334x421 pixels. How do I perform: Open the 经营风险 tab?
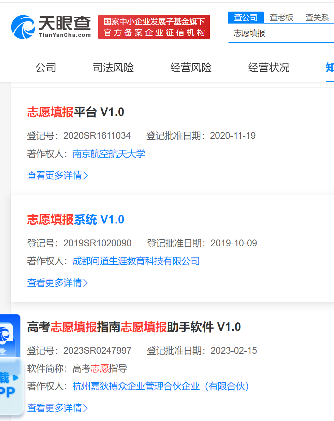pos(191,67)
